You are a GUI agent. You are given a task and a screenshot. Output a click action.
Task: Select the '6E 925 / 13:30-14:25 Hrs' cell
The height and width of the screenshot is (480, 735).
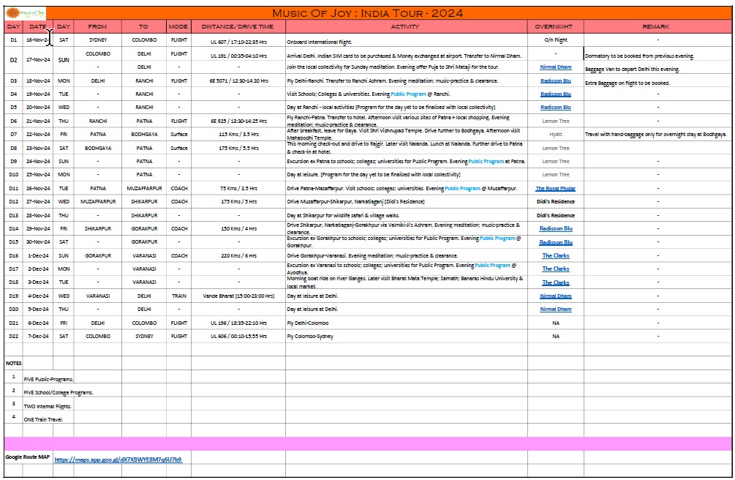pyautogui.click(x=238, y=121)
